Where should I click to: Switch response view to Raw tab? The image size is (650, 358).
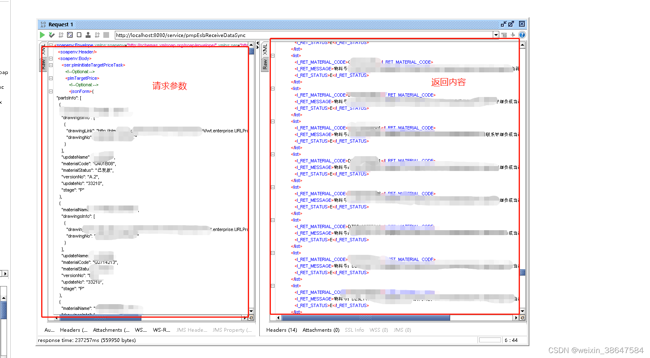tap(265, 64)
